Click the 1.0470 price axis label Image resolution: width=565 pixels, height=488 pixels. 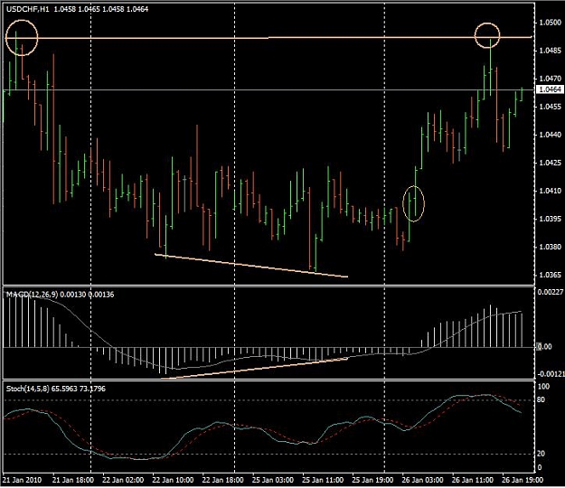point(550,79)
